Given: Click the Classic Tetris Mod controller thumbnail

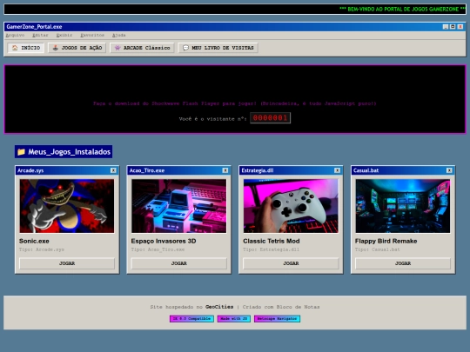Looking at the screenshot, I should (291, 206).
